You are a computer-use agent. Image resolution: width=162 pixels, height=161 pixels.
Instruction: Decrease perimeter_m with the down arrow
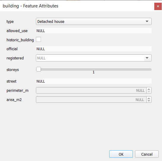tap(149, 91)
